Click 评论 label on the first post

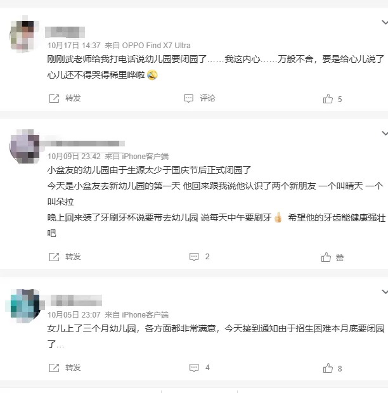click(x=207, y=98)
